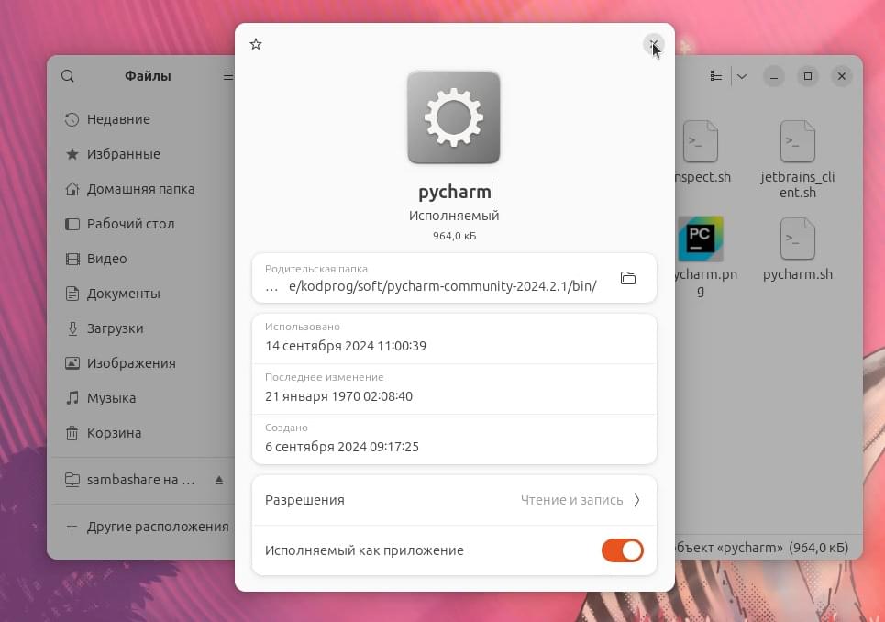Open the Музыка folder
Image resolution: width=885 pixels, height=622 pixels.
coord(111,398)
